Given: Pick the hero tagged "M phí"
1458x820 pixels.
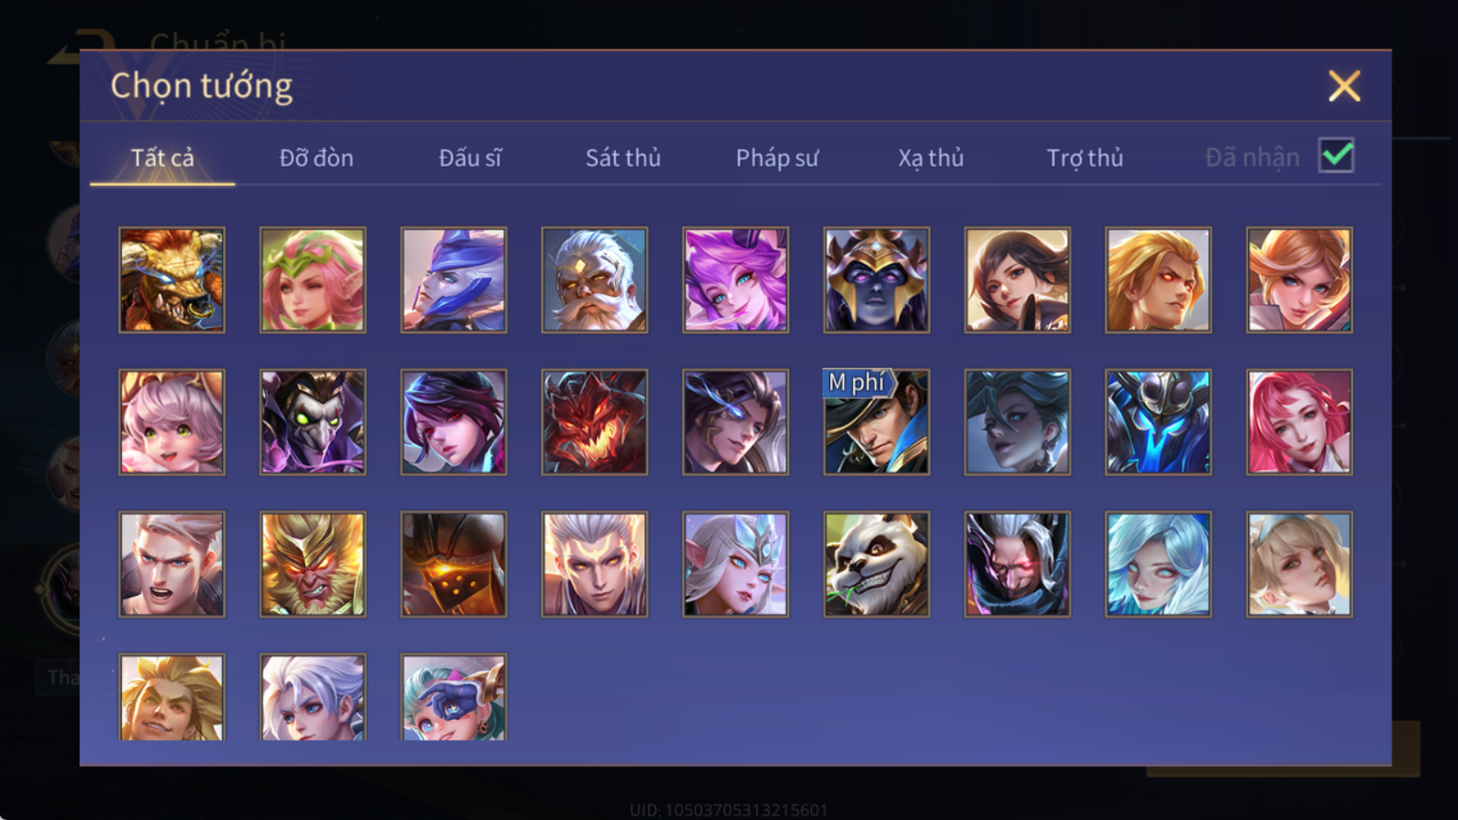Looking at the screenshot, I should click(877, 422).
